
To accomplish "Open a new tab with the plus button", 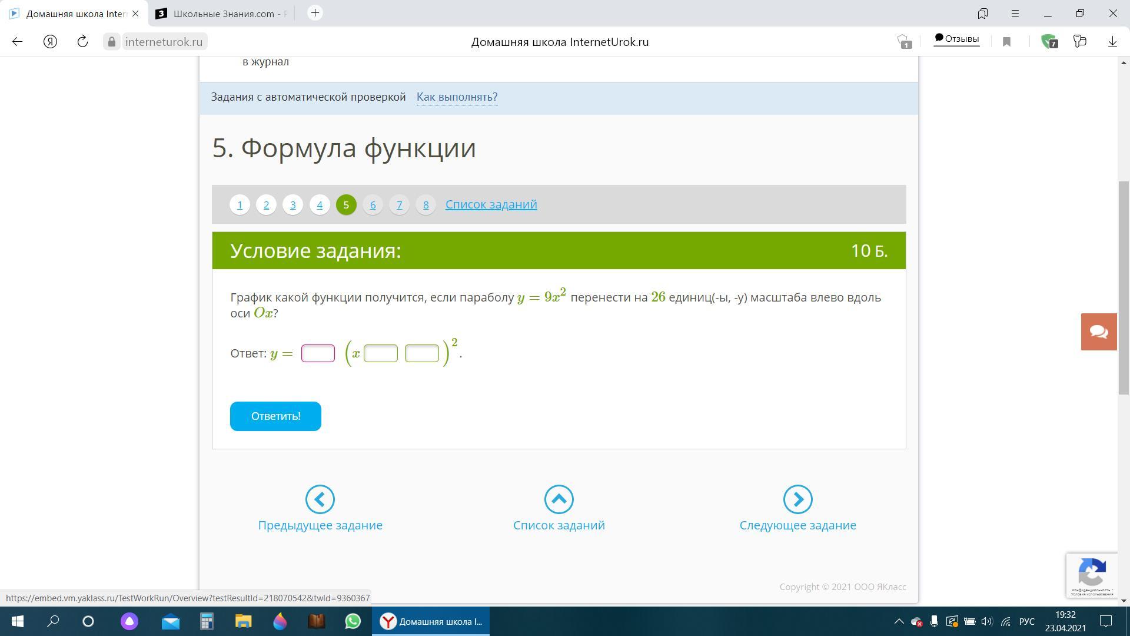I will tap(315, 13).
